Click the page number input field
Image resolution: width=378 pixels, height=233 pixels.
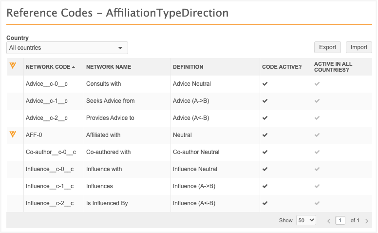[x=341, y=220]
